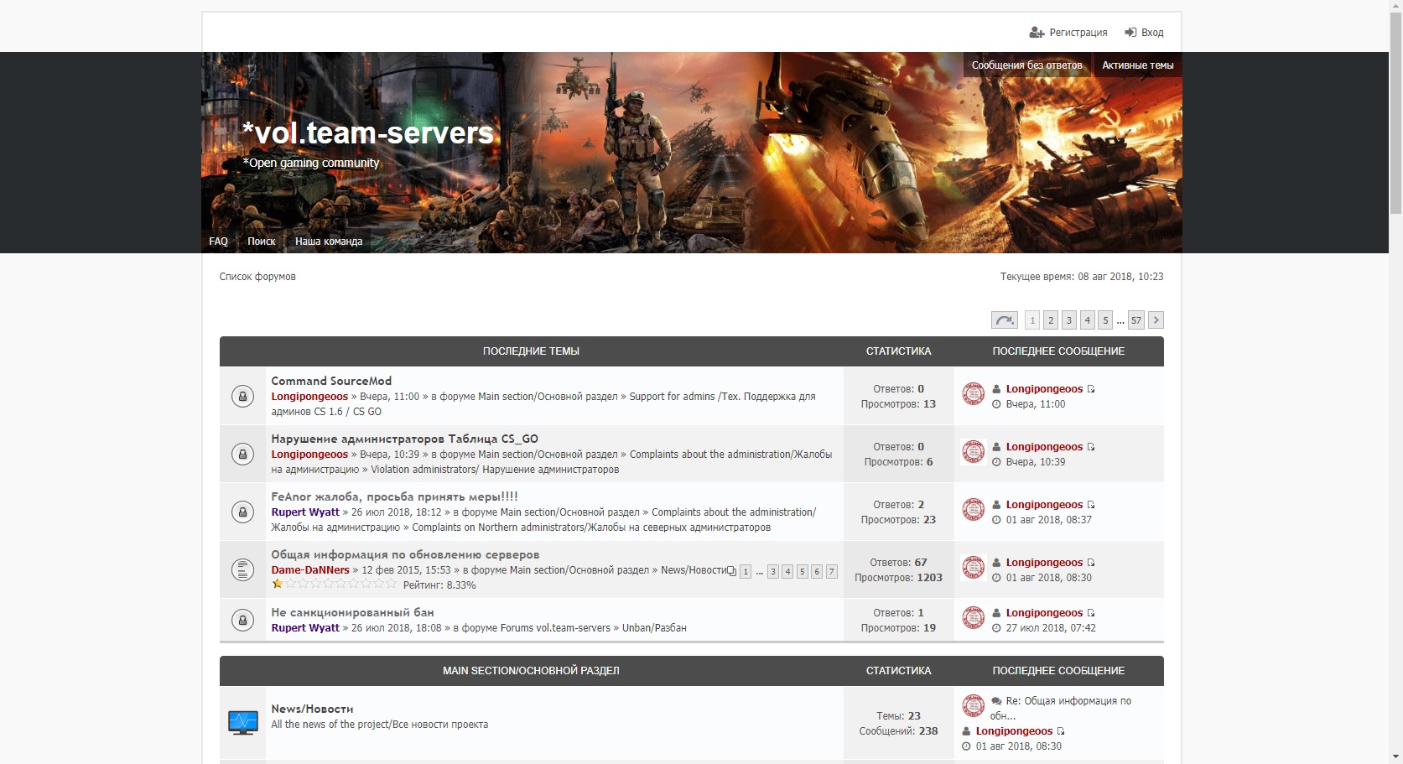View latest post icon in Command SourceMod row
1403x764 pixels.
1091,389
